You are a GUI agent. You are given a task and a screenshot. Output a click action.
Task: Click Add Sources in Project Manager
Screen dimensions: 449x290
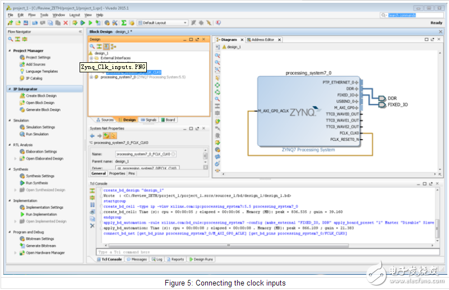pyautogui.click(x=35, y=65)
